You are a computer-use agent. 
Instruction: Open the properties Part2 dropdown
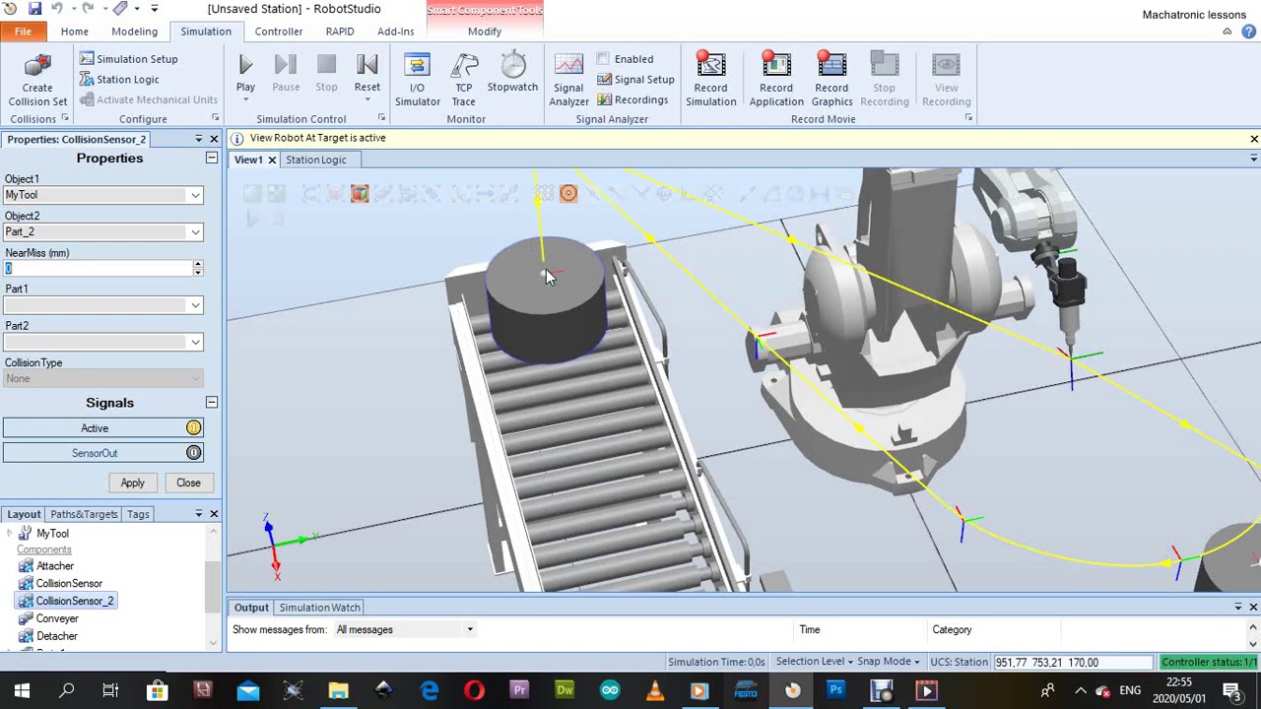coord(195,342)
